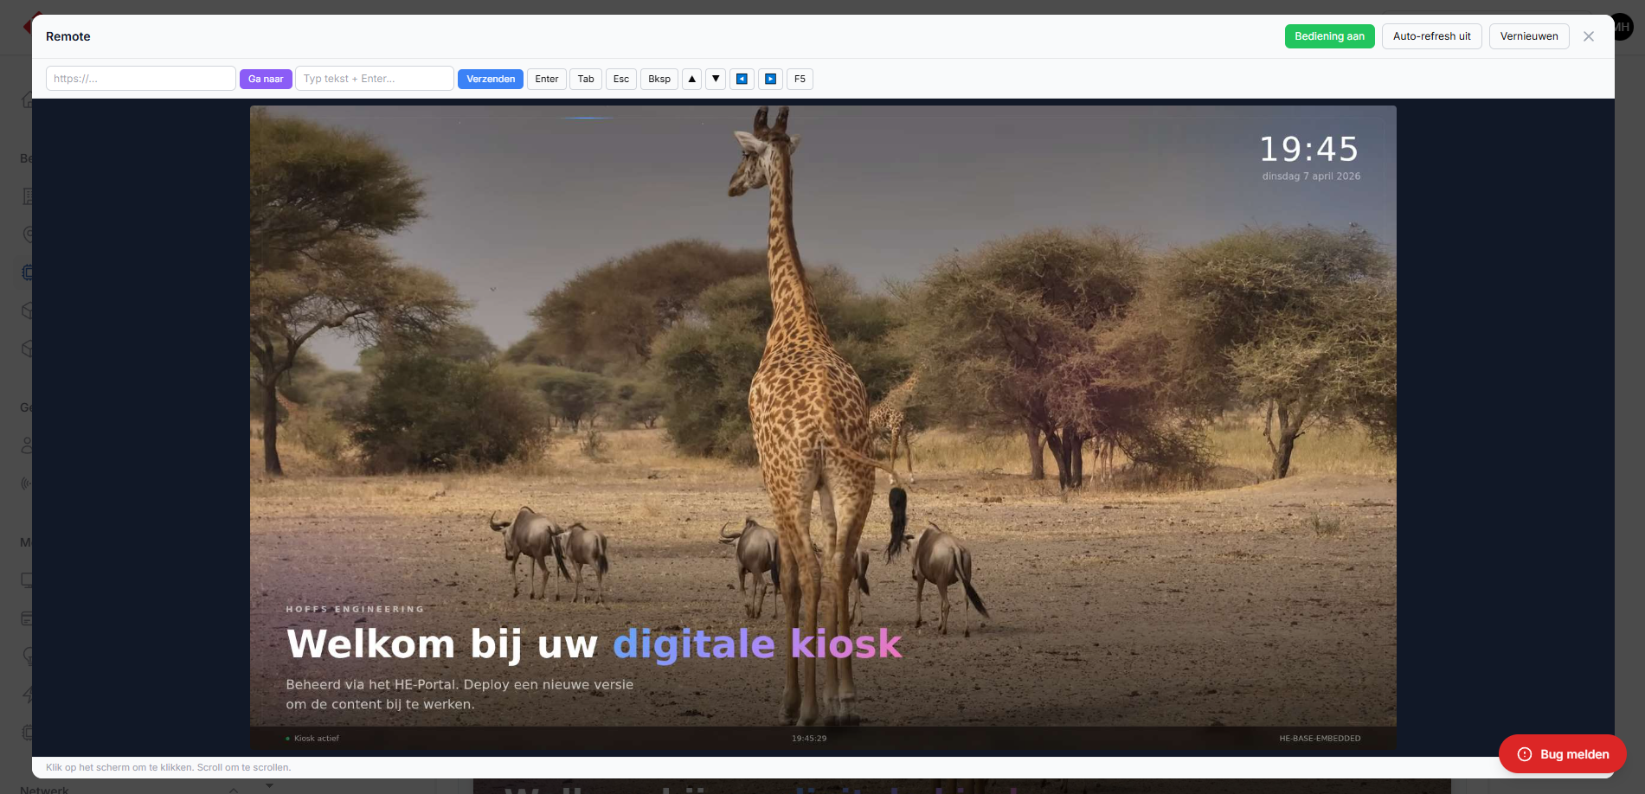Toggle the Bediening aan control switch
Image resolution: width=1645 pixels, height=794 pixels.
pyautogui.click(x=1329, y=36)
